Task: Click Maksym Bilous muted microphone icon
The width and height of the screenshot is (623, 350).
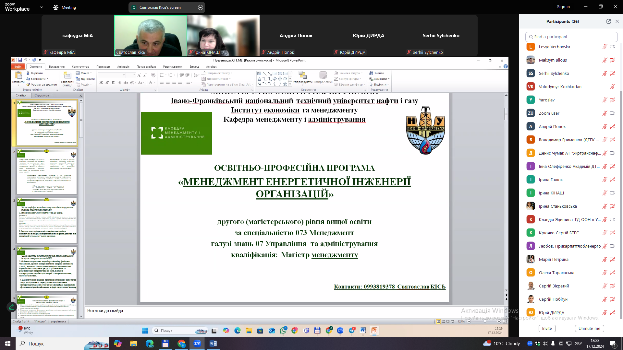Action: tap(605, 60)
